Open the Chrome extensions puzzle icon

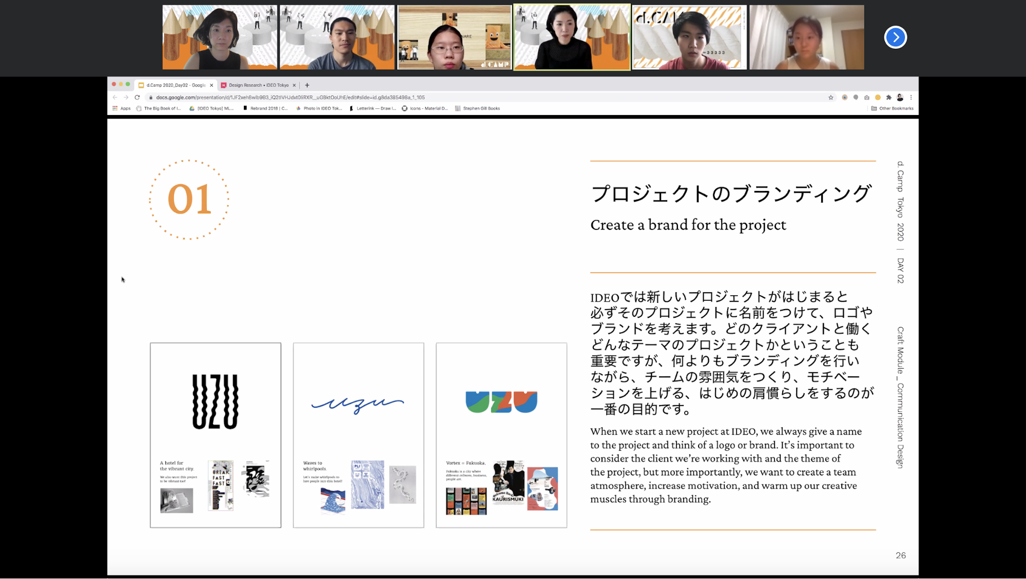(889, 98)
